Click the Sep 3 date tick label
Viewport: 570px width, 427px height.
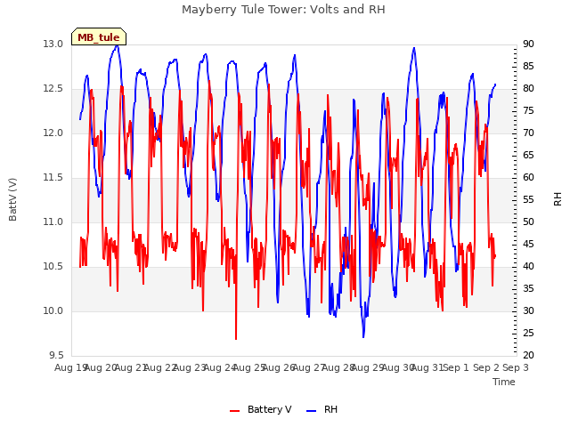[x=516, y=367]
